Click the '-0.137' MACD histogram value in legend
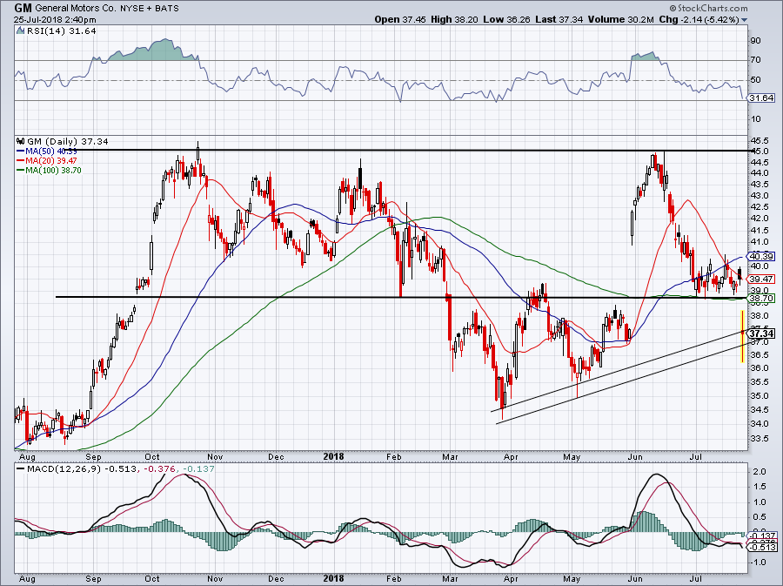 198,469
